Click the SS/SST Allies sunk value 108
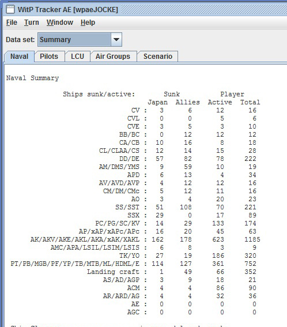The width and height of the screenshot is (287, 327). click(x=186, y=207)
